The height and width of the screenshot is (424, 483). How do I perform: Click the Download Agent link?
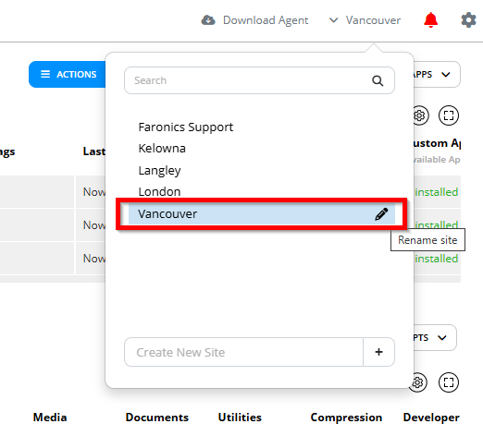[x=266, y=20]
